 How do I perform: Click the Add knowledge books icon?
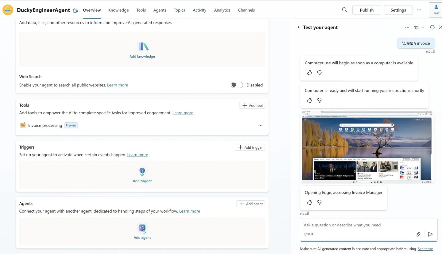[142, 47]
